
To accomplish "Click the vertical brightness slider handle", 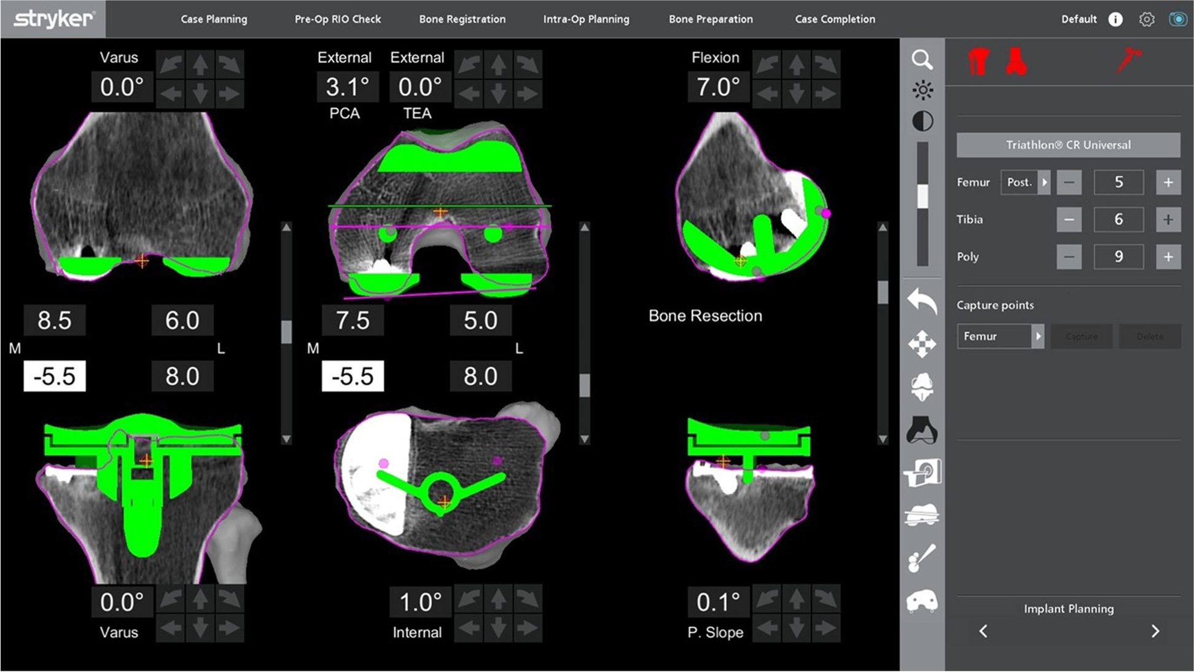I will (923, 197).
